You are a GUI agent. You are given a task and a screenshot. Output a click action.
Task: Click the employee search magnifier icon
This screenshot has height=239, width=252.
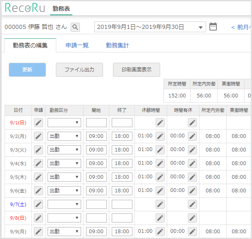(x=75, y=27)
